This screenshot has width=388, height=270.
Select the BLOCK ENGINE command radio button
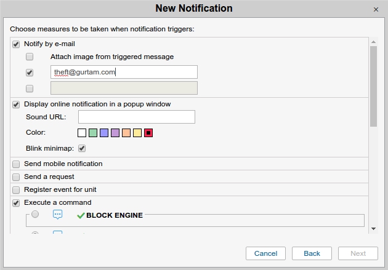(35, 215)
